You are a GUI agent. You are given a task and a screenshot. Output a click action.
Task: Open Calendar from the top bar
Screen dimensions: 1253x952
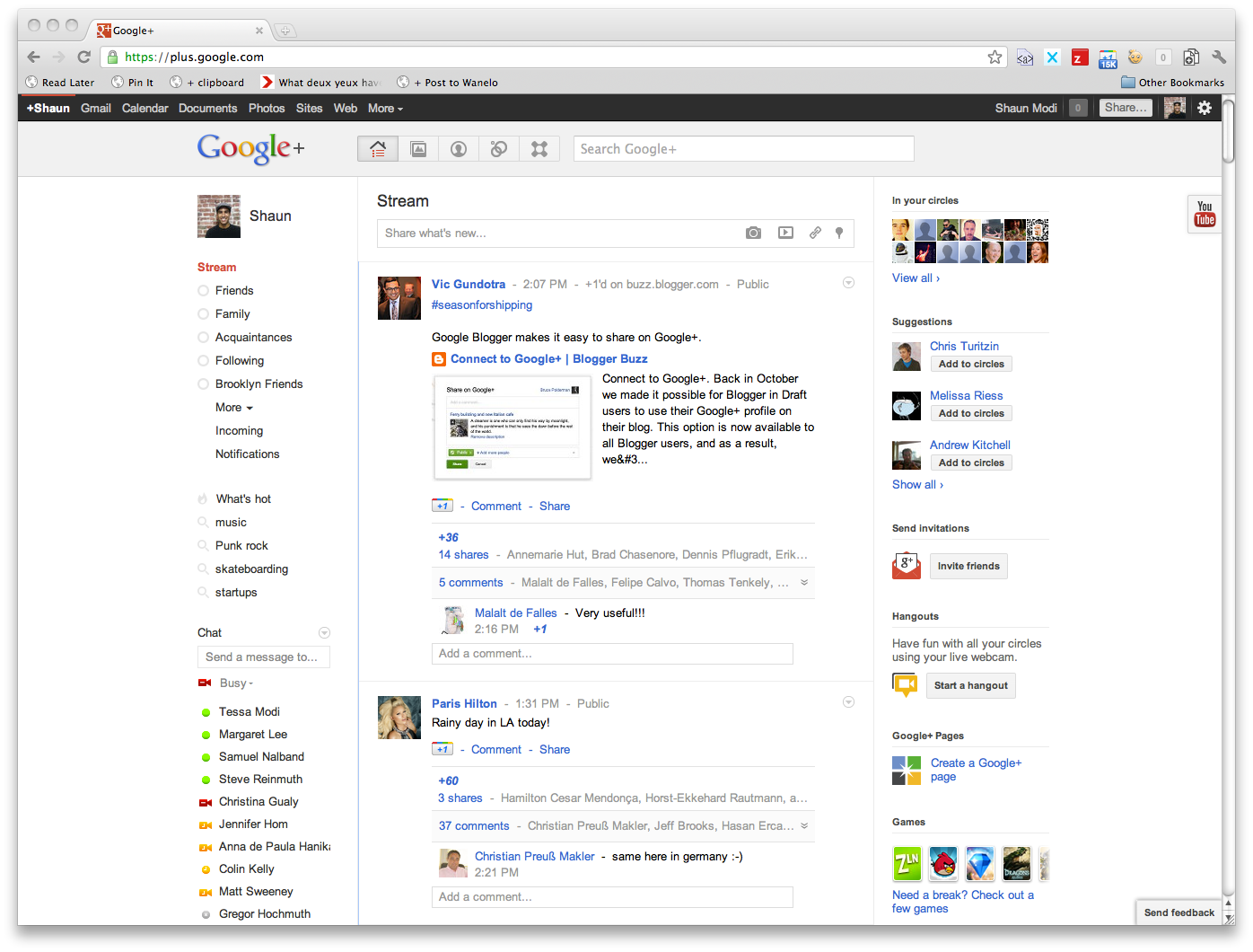click(145, 108)
